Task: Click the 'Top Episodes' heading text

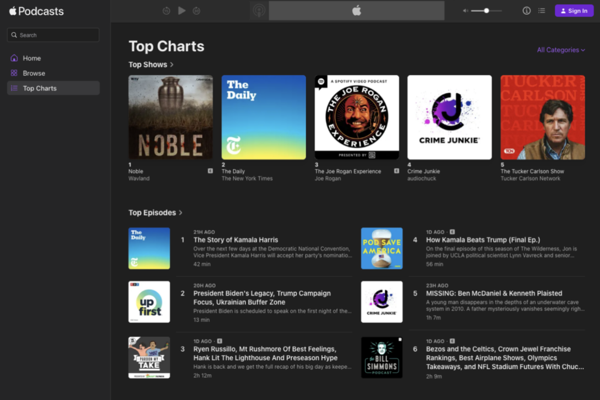Action: [152, 213]
